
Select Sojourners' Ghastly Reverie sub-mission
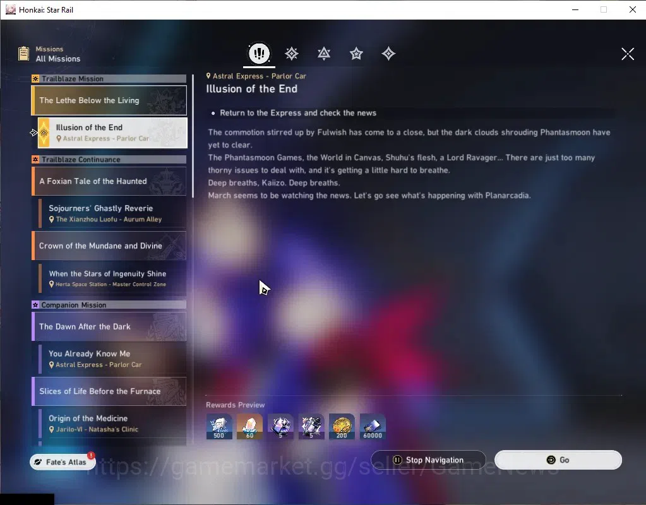(112, 213)
